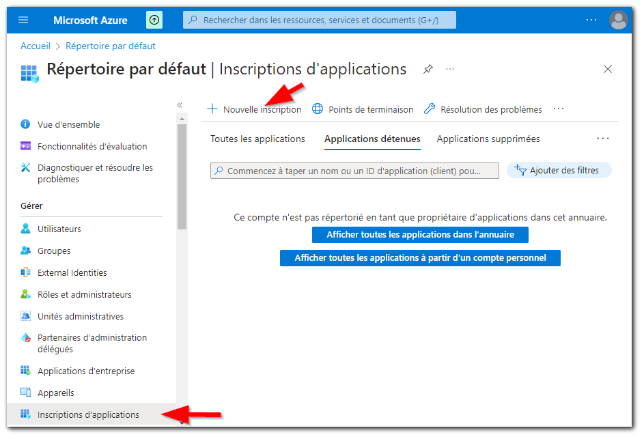
Task: Open Unités administratives
Action: point(81,316)
